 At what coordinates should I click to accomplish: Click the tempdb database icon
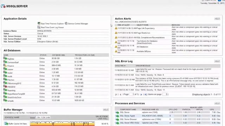[x=5, y=100]
